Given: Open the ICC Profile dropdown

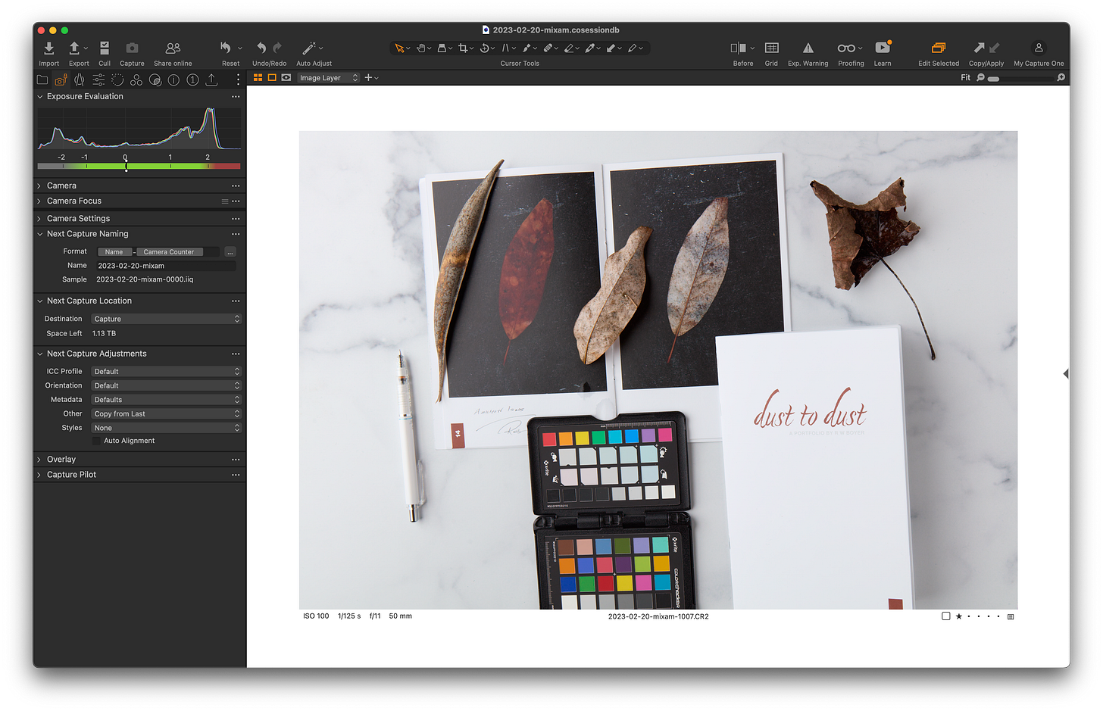Looking at the screenshot, I should 166,371.
